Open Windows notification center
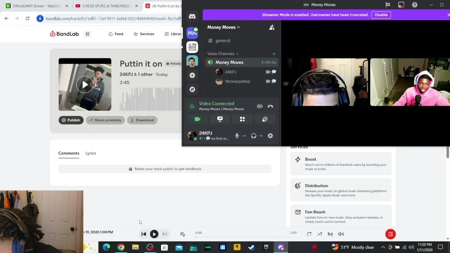 click(x=441, y=247)
